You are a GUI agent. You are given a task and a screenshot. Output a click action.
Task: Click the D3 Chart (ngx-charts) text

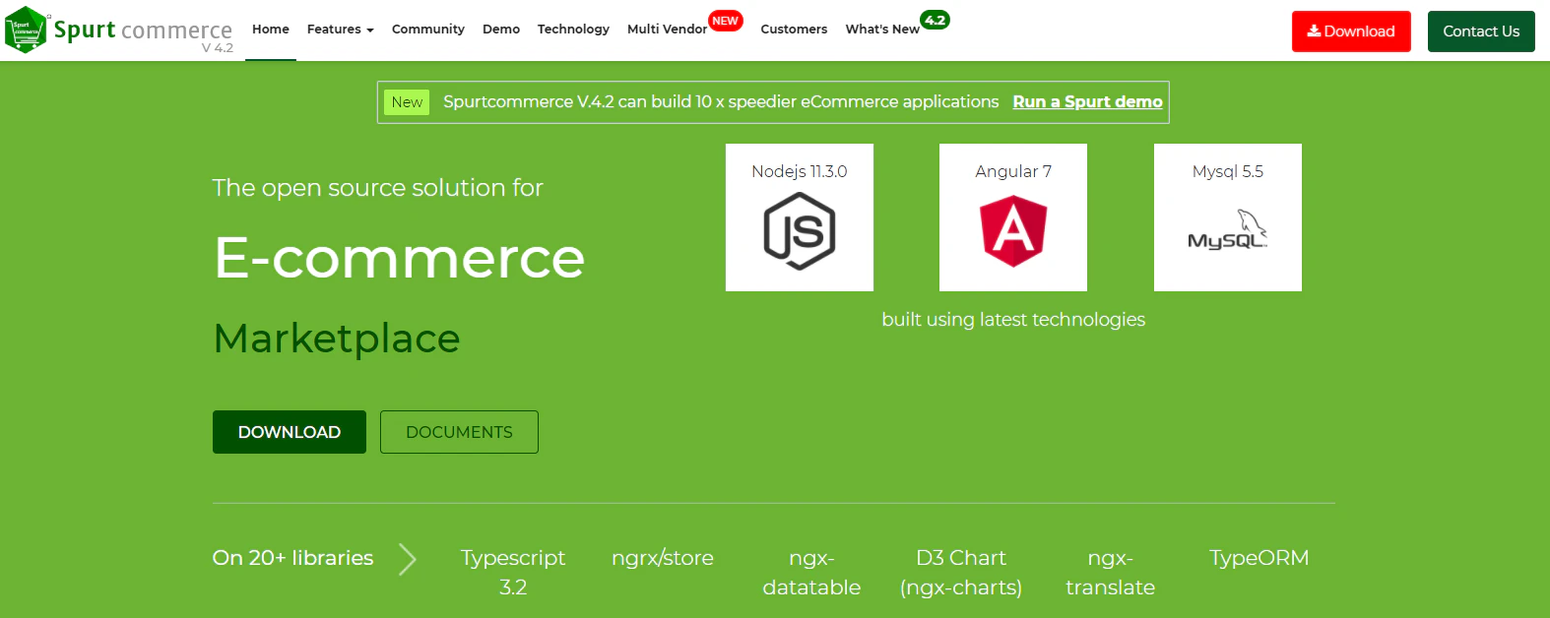point(961,573)
